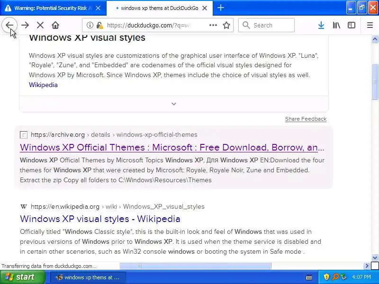Click the taskbar windows xp thems button
This screenshot has width=379, height=284.
[88, 277]
